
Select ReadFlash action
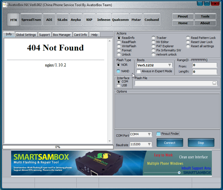119,42
